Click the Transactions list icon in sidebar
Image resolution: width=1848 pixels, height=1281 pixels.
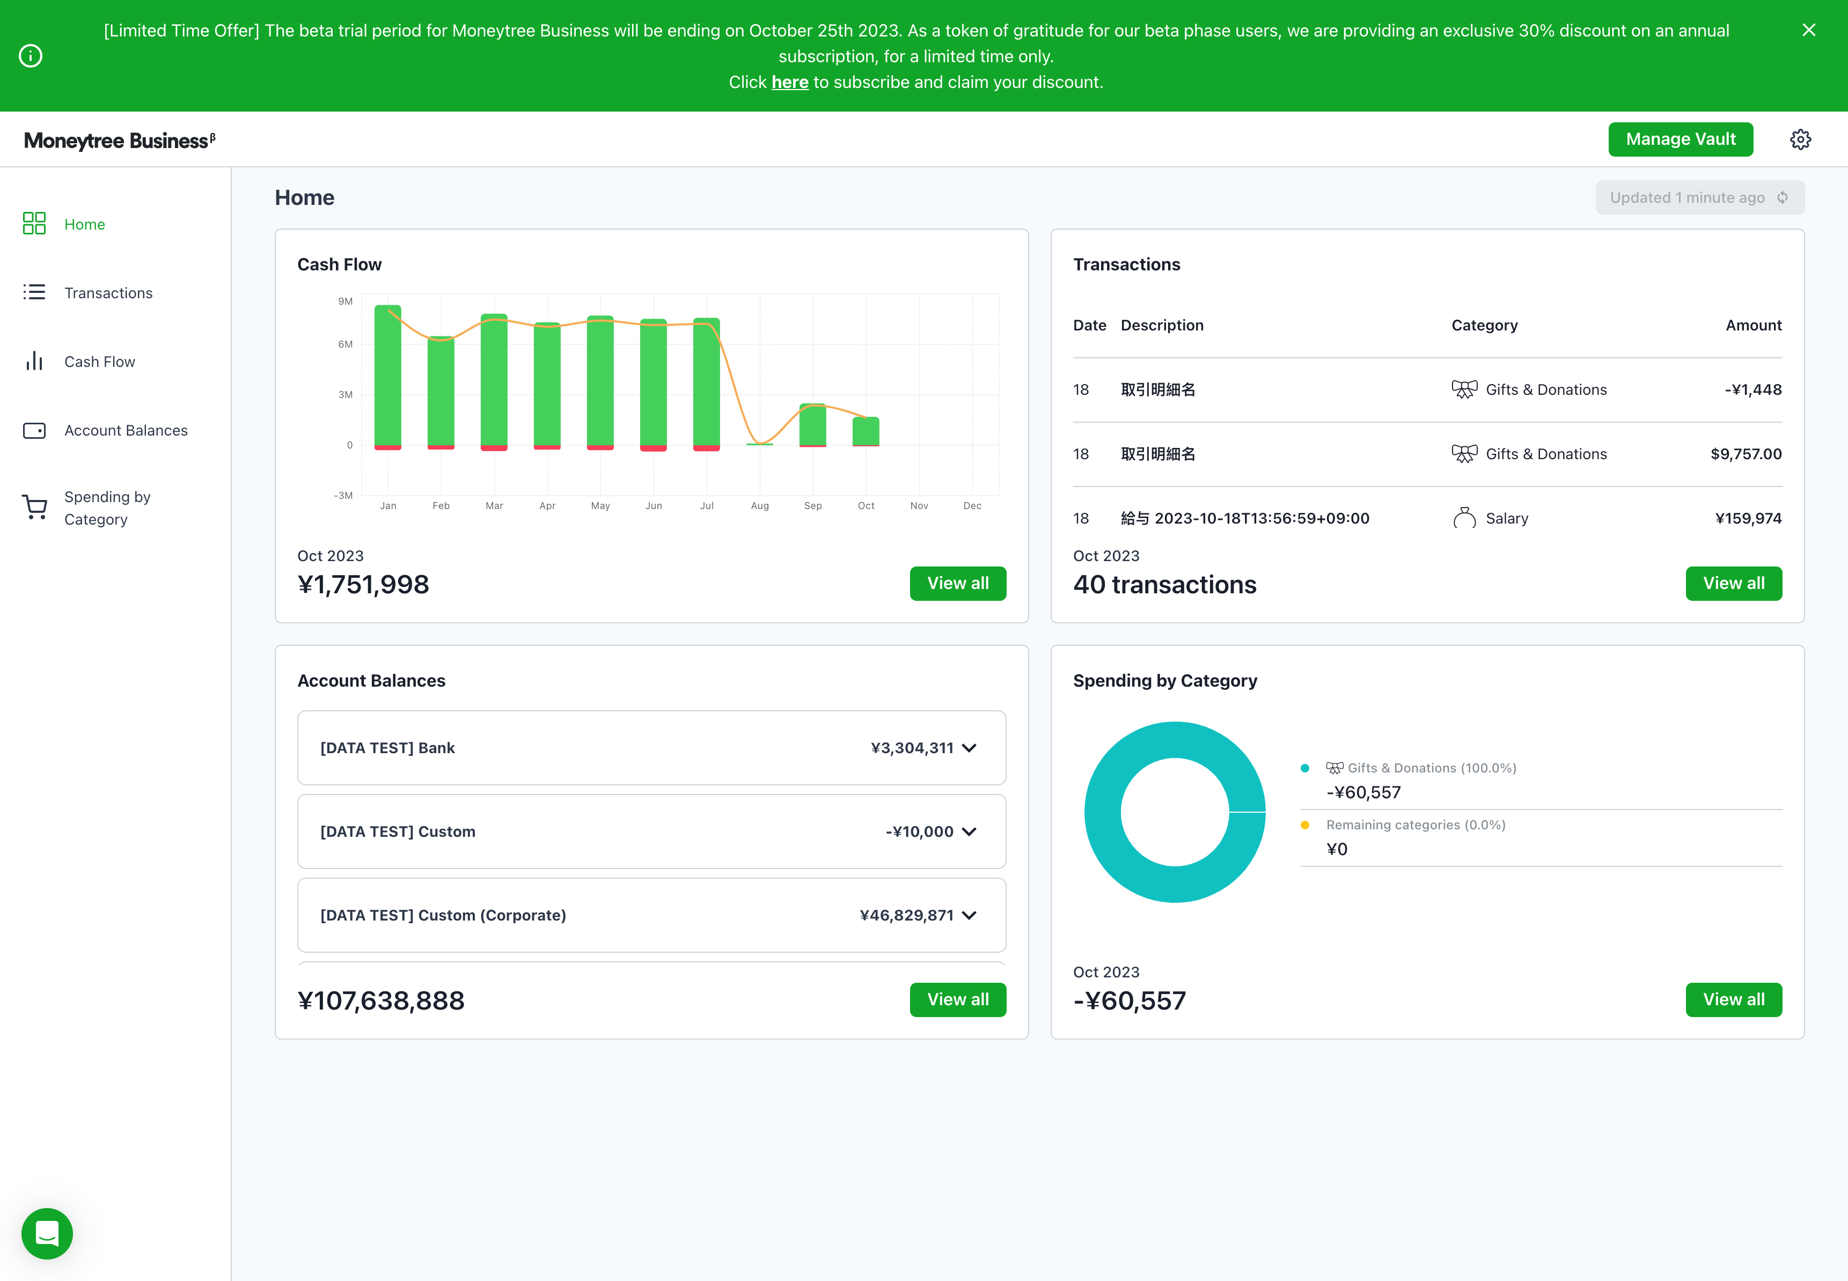click(x=34, y=292)
